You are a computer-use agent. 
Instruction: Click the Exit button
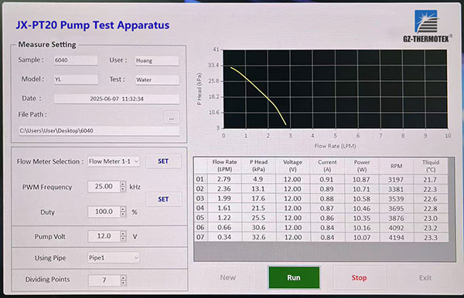[425, 278]
